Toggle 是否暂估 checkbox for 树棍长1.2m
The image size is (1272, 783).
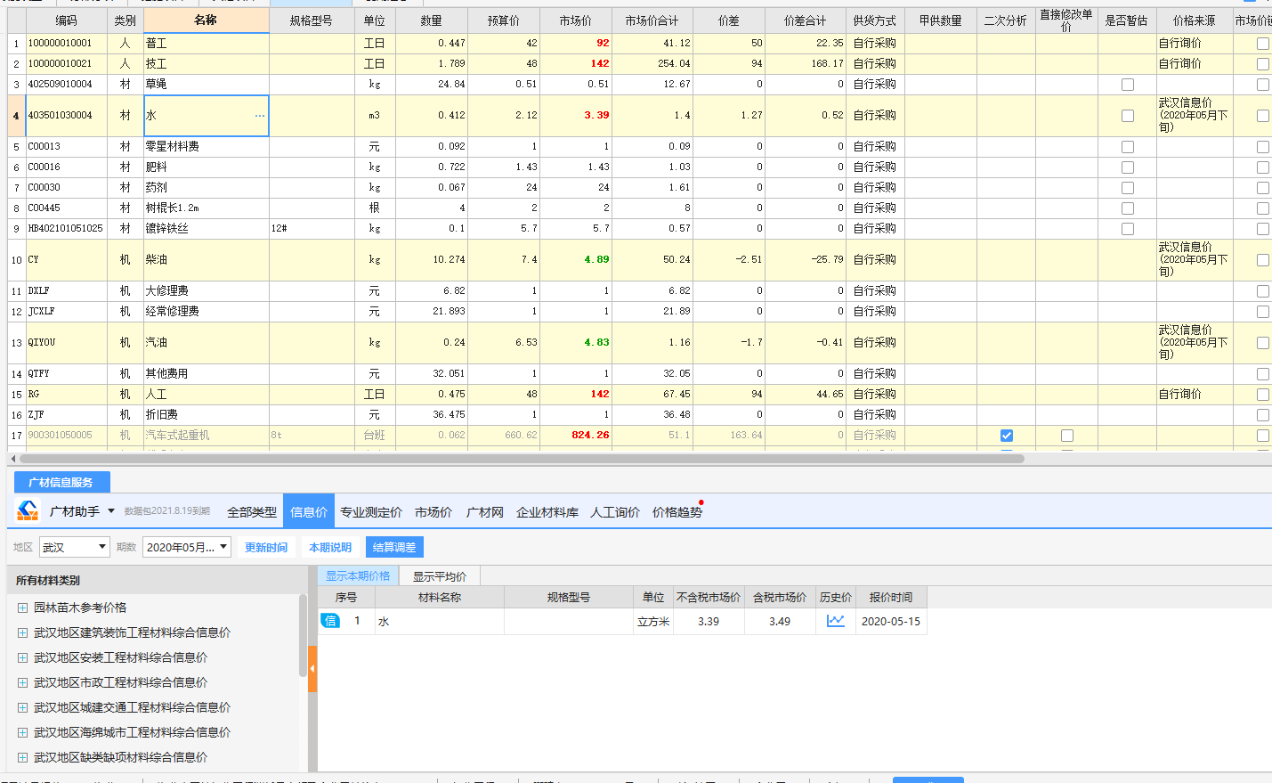[x=1128, y=208]
